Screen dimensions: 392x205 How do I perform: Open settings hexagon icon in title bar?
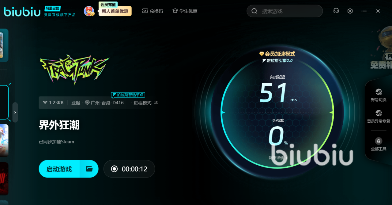tap(350, 11)
